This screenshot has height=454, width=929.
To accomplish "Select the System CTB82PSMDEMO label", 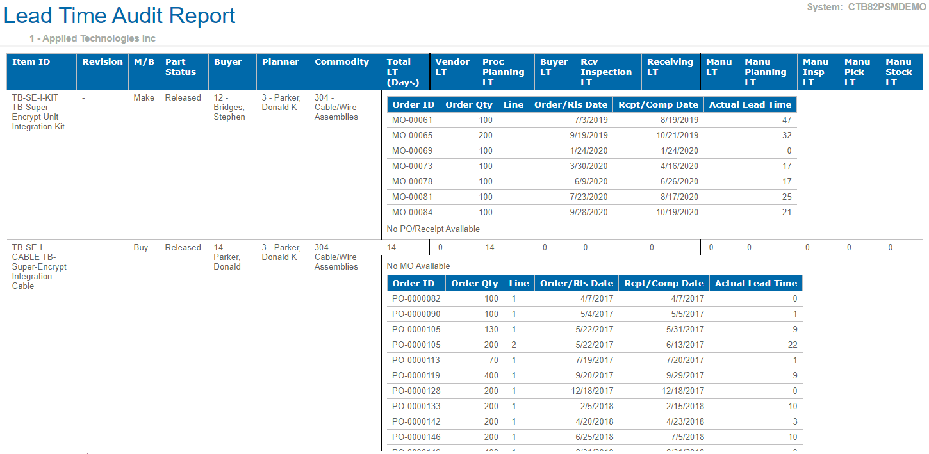I will [x=867, y=7].
